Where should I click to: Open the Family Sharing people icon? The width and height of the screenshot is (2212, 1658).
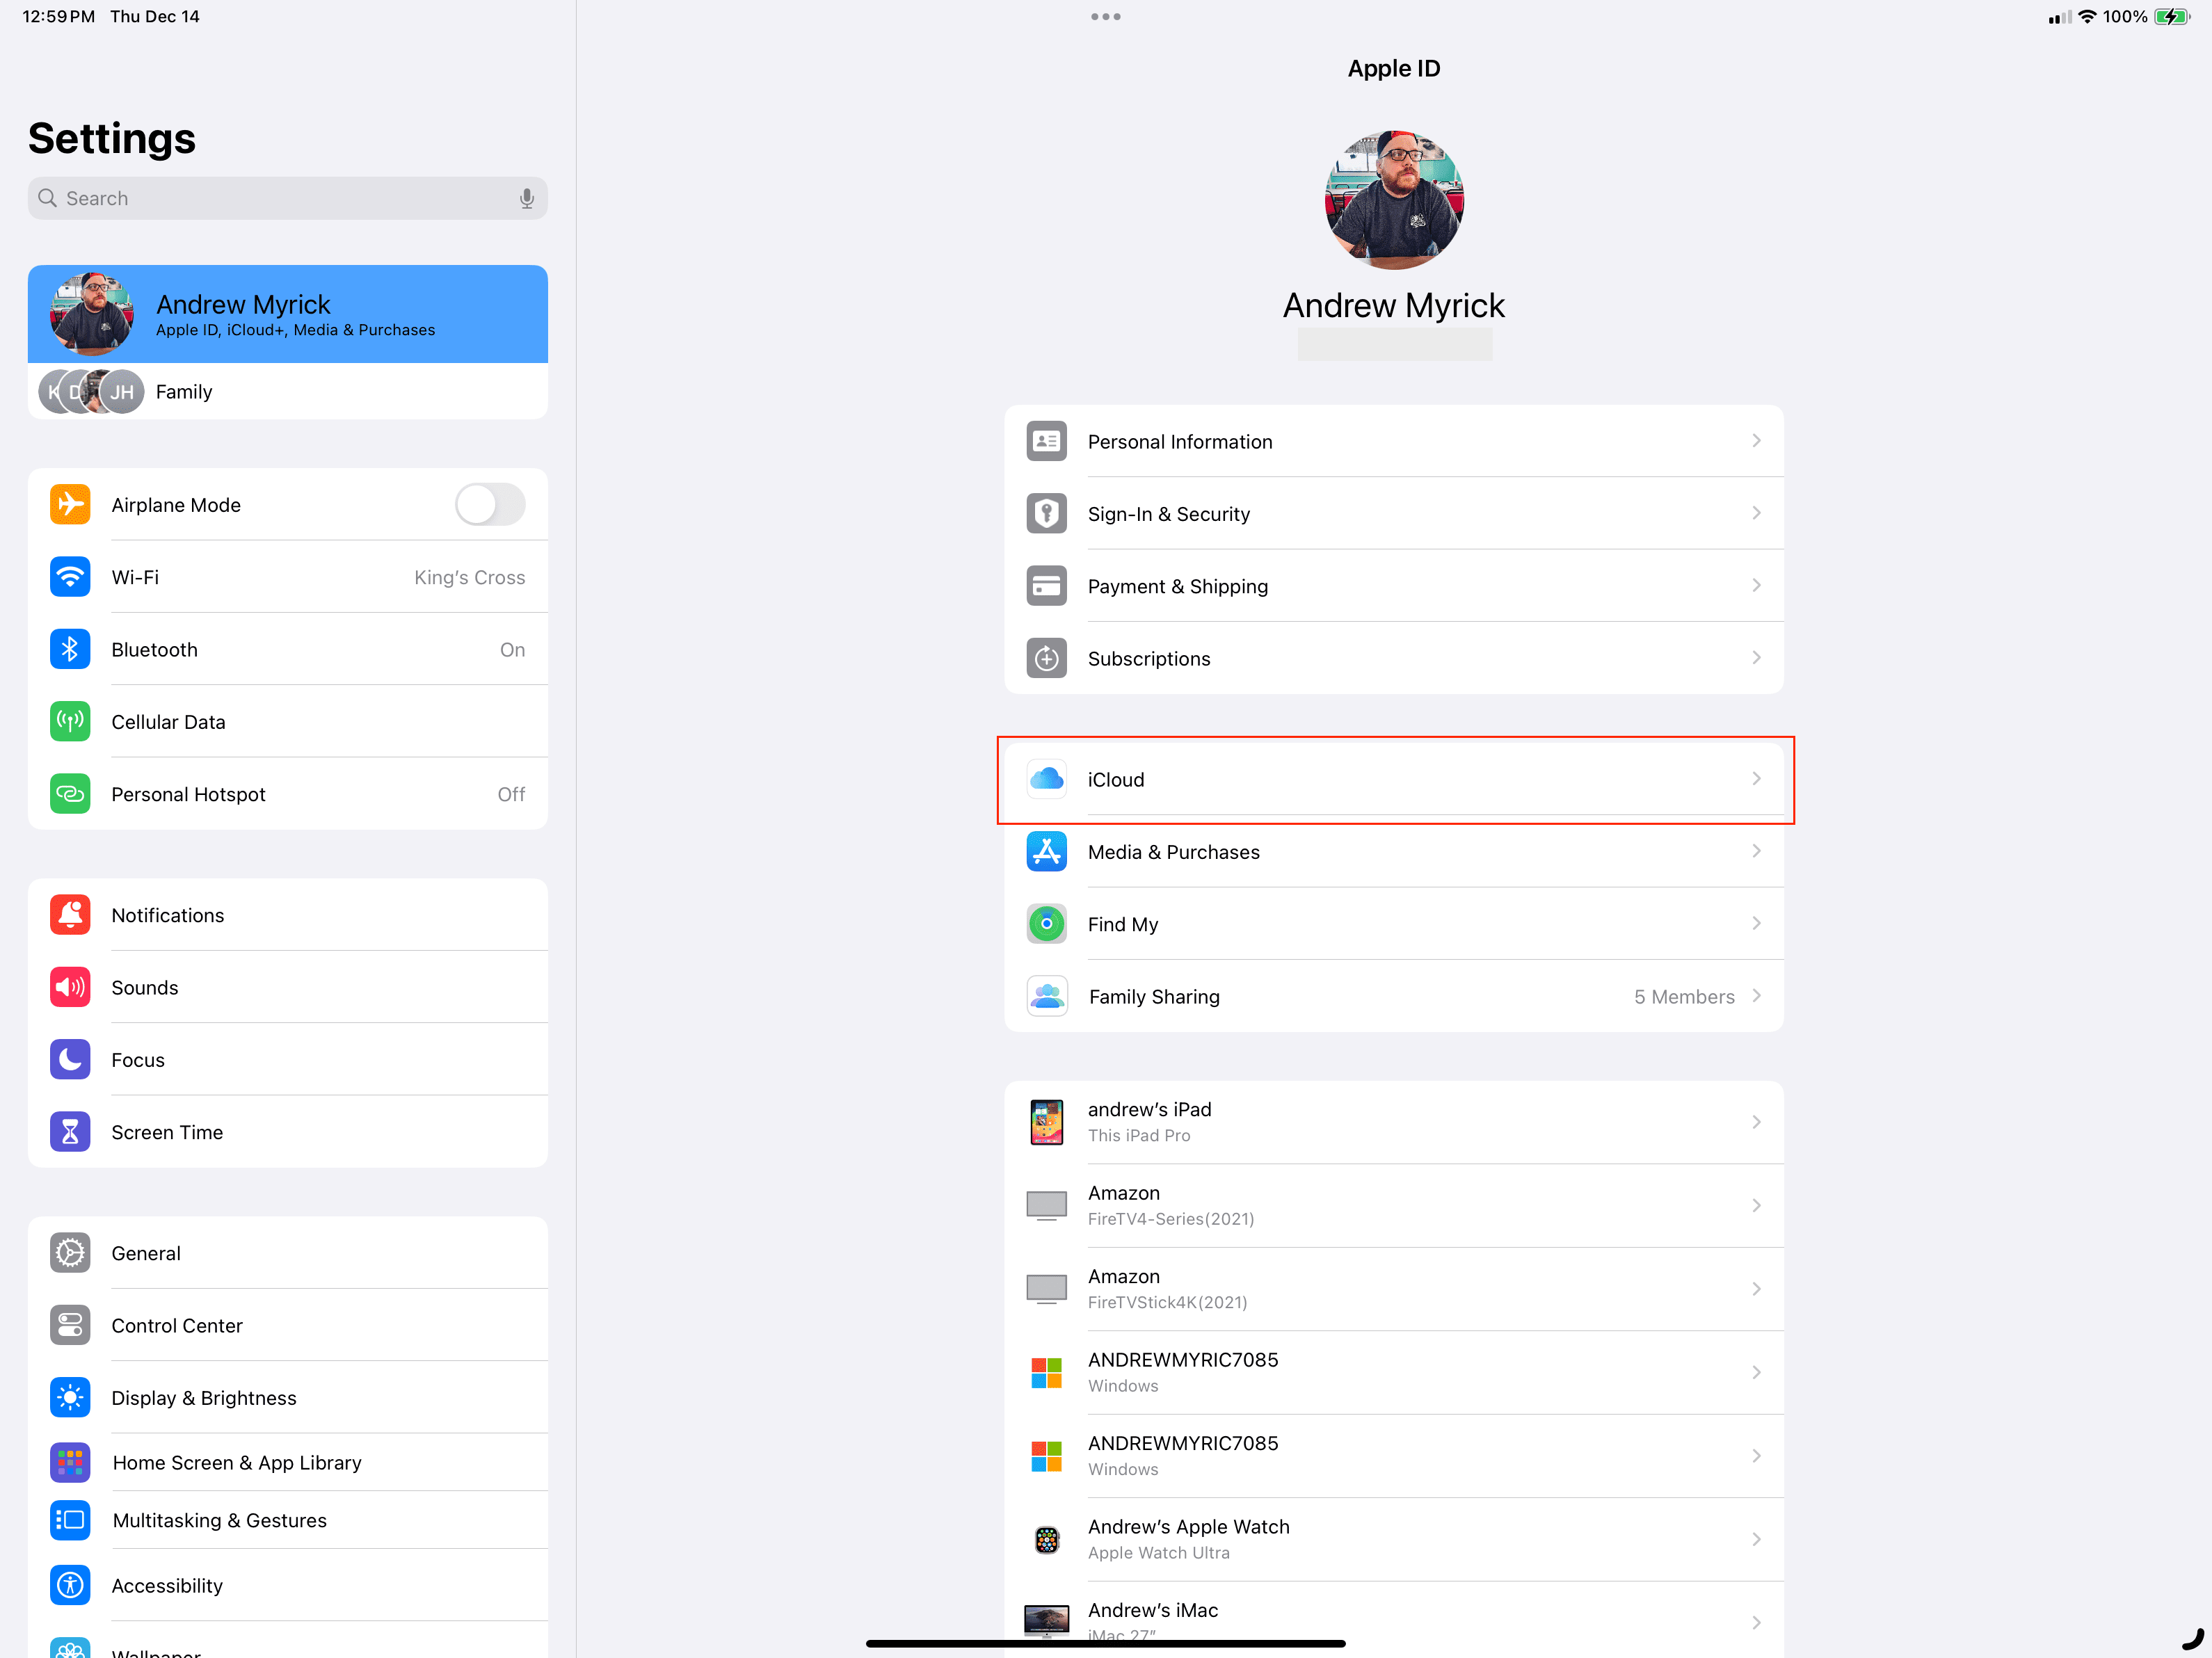tap(1047, 996)
